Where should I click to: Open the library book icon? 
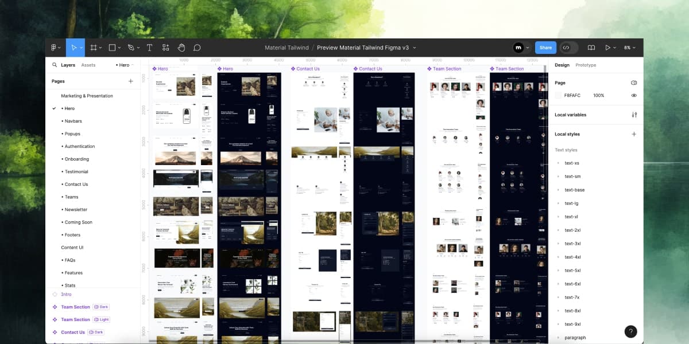point(591,48)
